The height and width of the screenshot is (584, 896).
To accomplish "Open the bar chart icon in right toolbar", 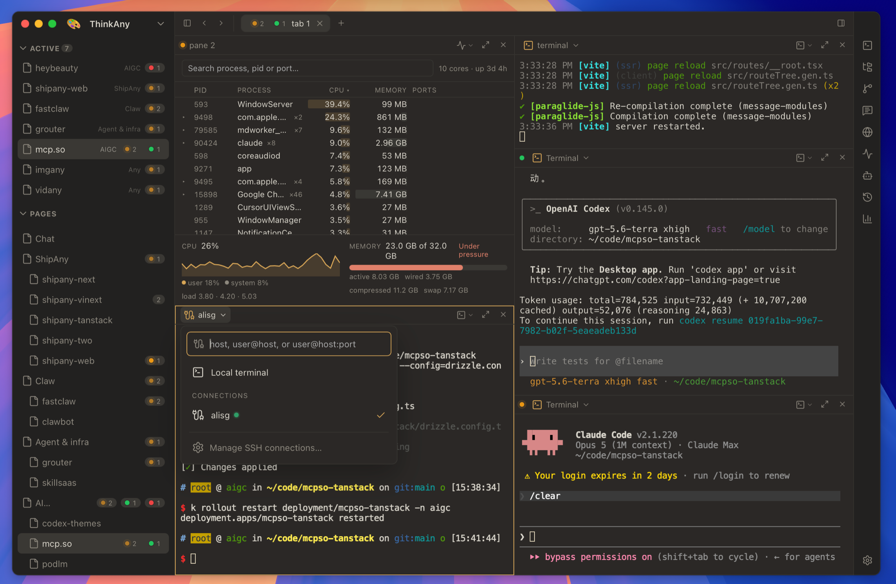I will [868, 219].
